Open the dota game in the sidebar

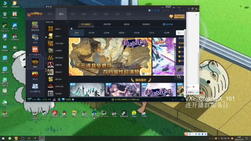tap(35, 39)
